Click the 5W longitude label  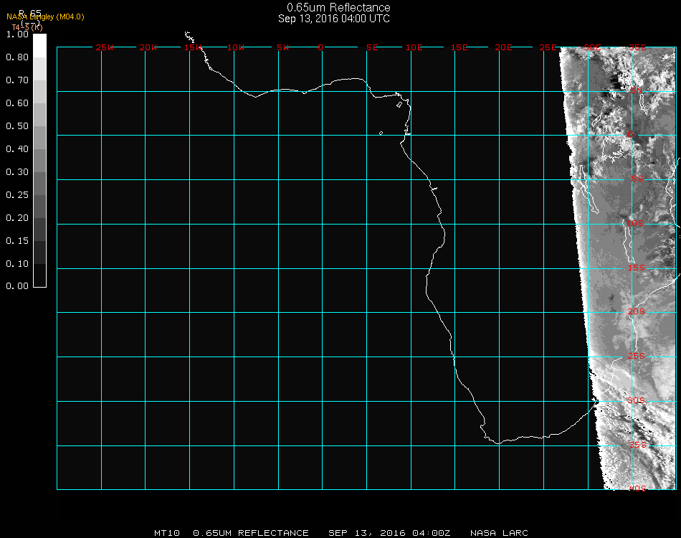click(282, 47)
